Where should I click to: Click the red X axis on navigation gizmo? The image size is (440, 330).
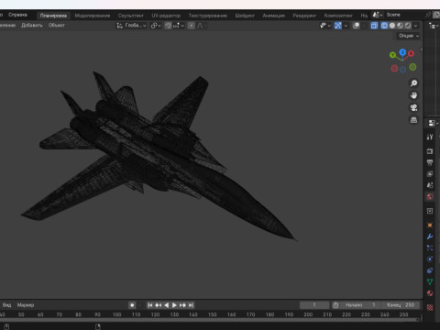point(412,53)
